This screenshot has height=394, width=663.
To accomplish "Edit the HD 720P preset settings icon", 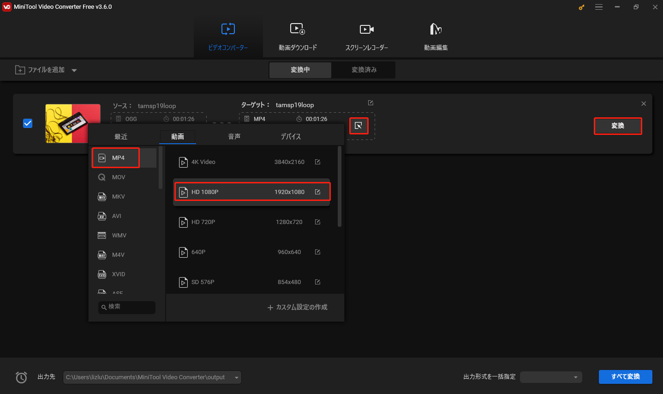I will point(317,222).
